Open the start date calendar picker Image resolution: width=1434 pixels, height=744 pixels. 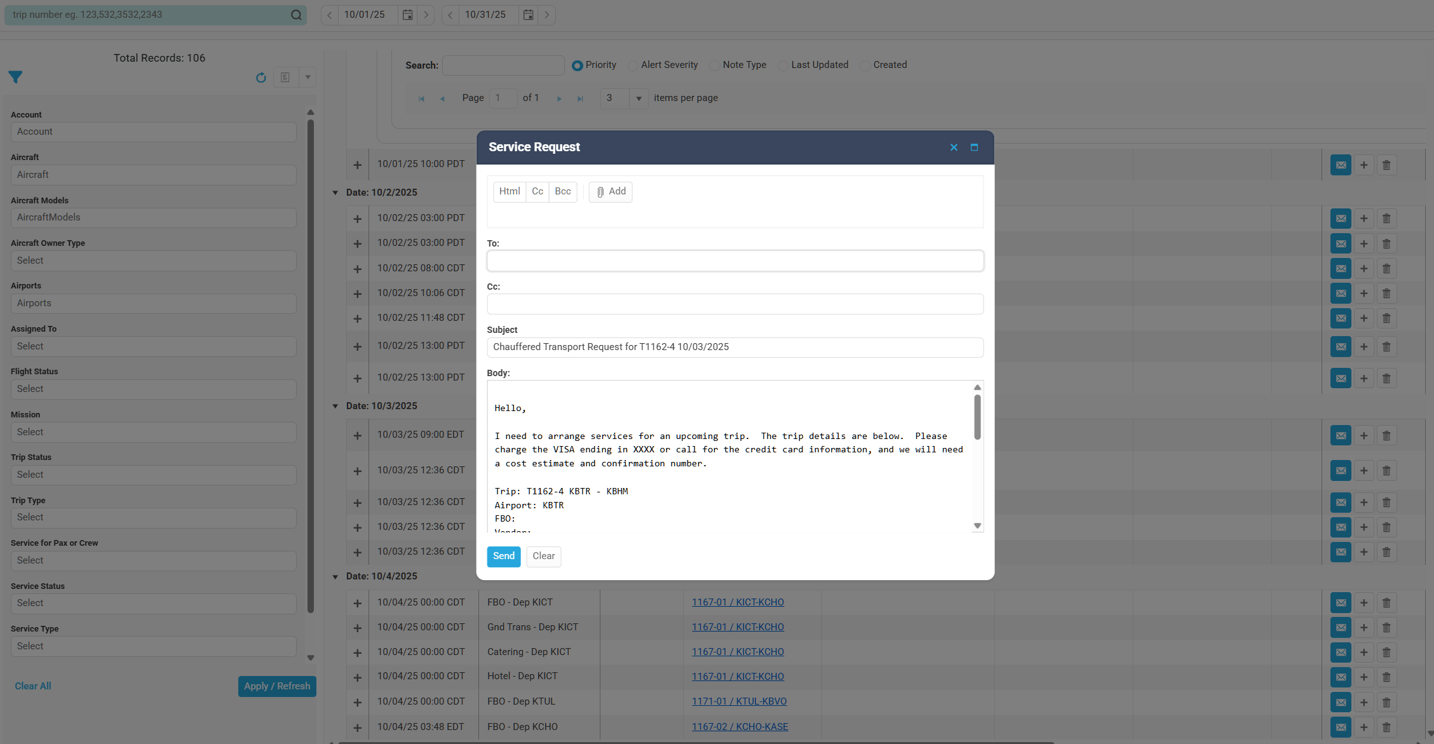click(x=408, y=15)
